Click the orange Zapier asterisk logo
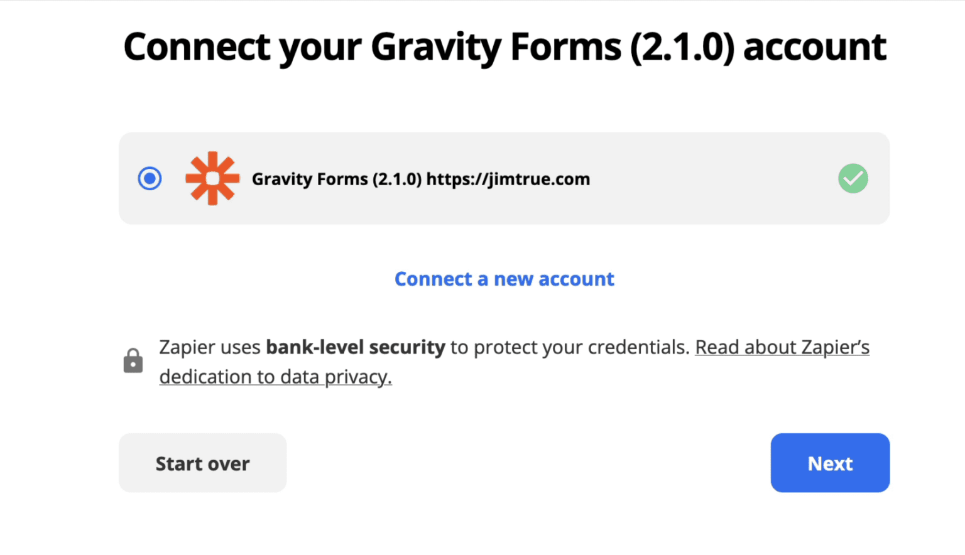The image size is (965, 555). [x=212, y=178]
